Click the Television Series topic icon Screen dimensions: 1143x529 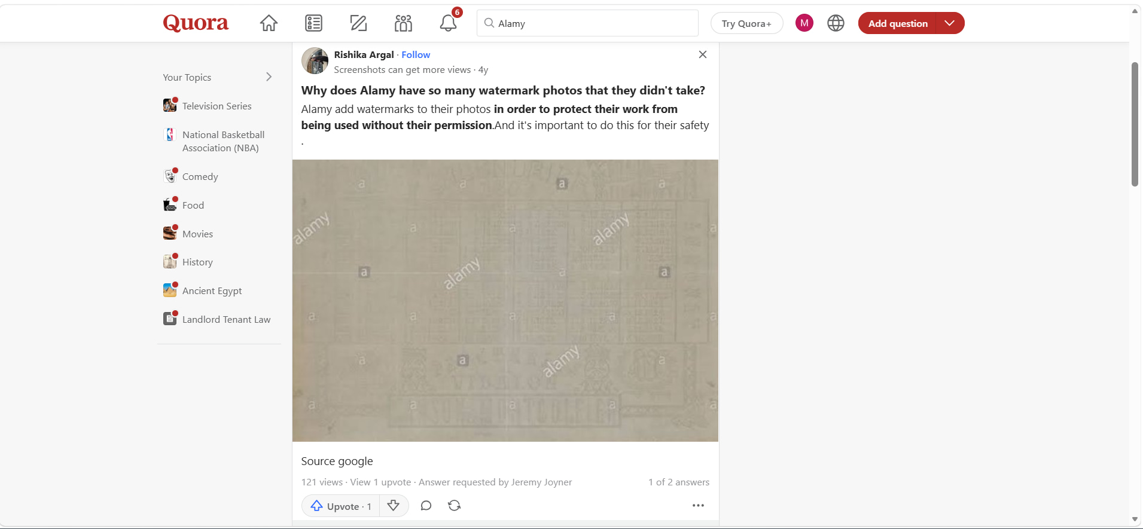pos(170,105)
